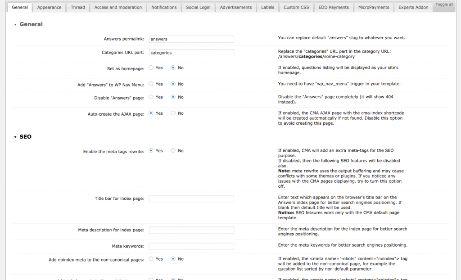
Task: Open the Notifications tab
Action: [164, 7]
